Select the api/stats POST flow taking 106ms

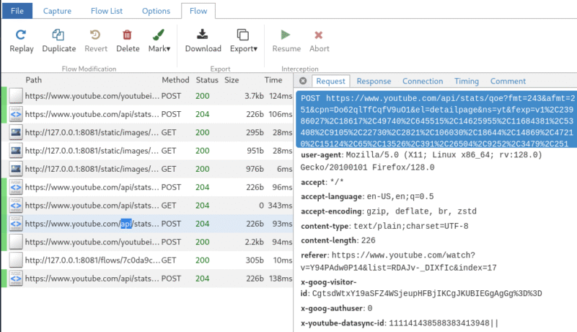coord(147,114)
